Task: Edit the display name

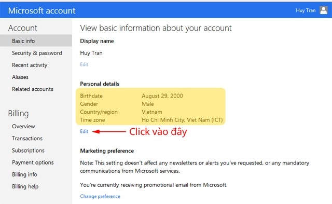Action: pyautogui.click(x=84, y=64)
